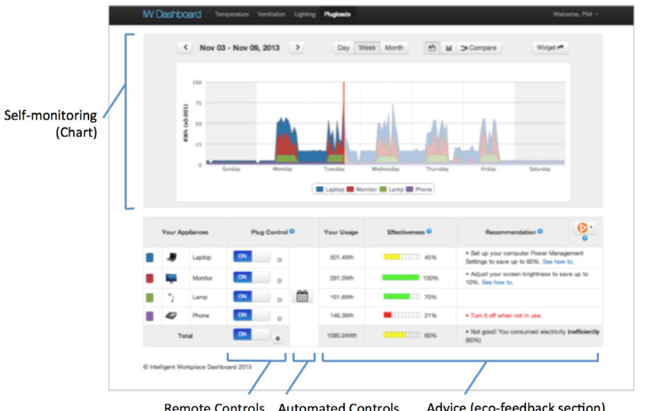The height and width of the screenshot is (411, 649).
Task: Click the area chart view icon
Action: point(432,48)
